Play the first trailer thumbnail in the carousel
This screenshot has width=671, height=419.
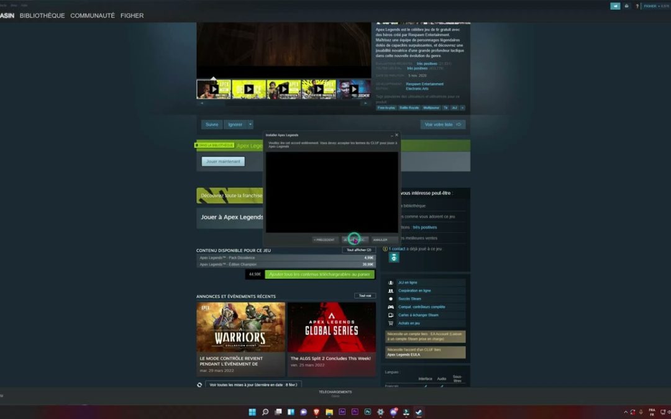pyautogui.click(x=214, y=89)
